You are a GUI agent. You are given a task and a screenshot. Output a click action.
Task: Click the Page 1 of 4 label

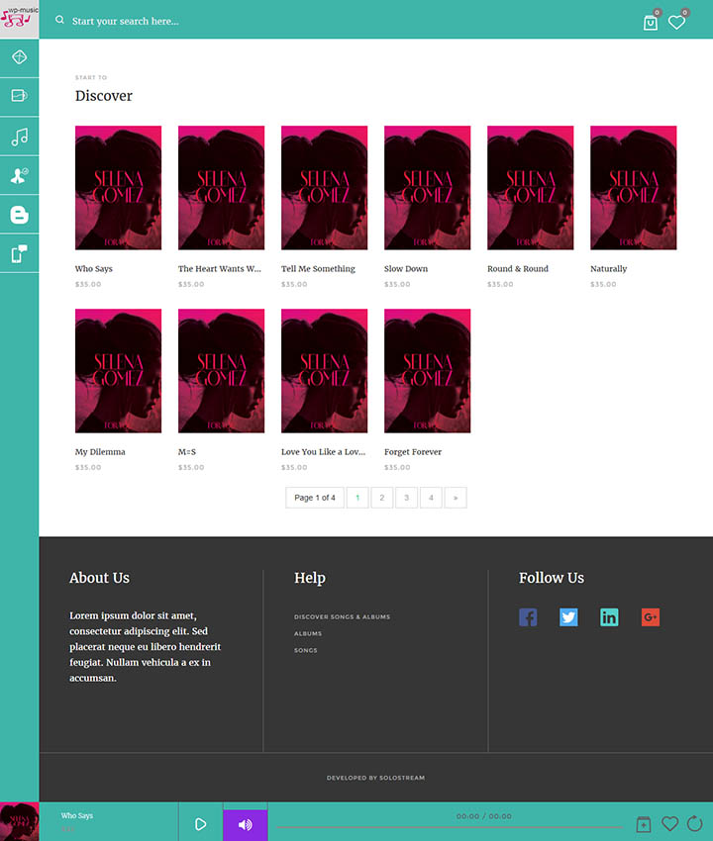[315, 498]
